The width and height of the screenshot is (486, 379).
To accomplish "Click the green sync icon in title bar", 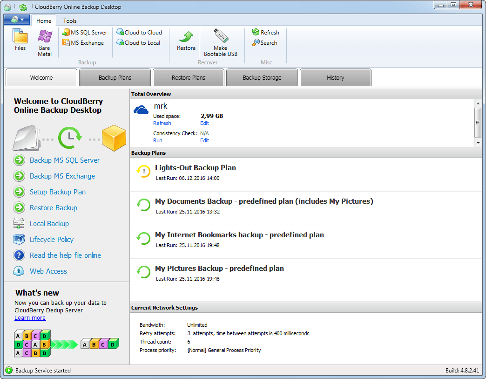I will [x=23, y=7].
